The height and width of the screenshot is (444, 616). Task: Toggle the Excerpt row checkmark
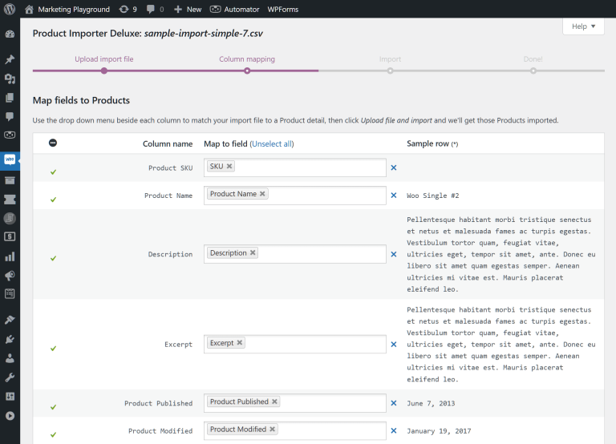[54, 348]
